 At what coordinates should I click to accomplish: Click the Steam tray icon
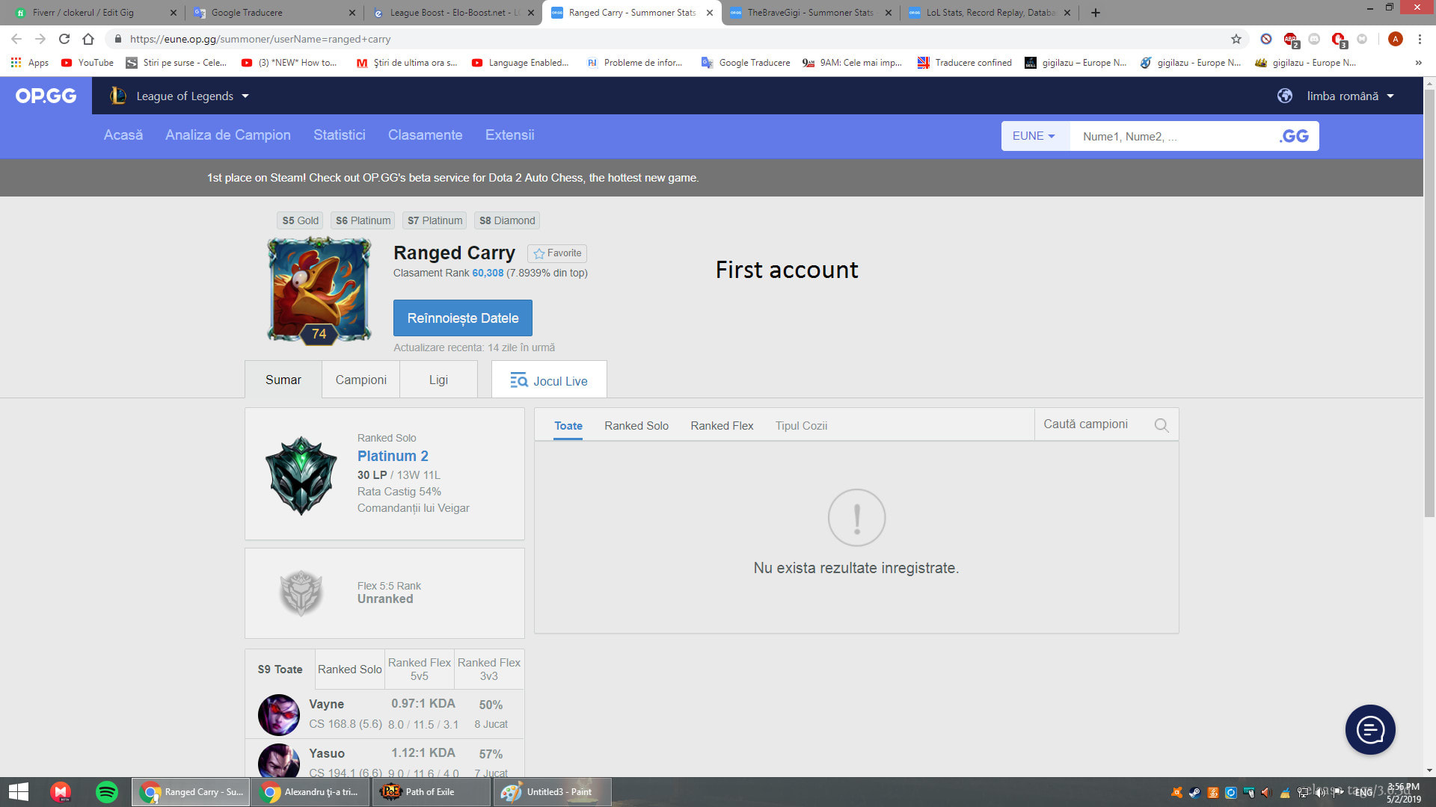[x=1194, y=793]
